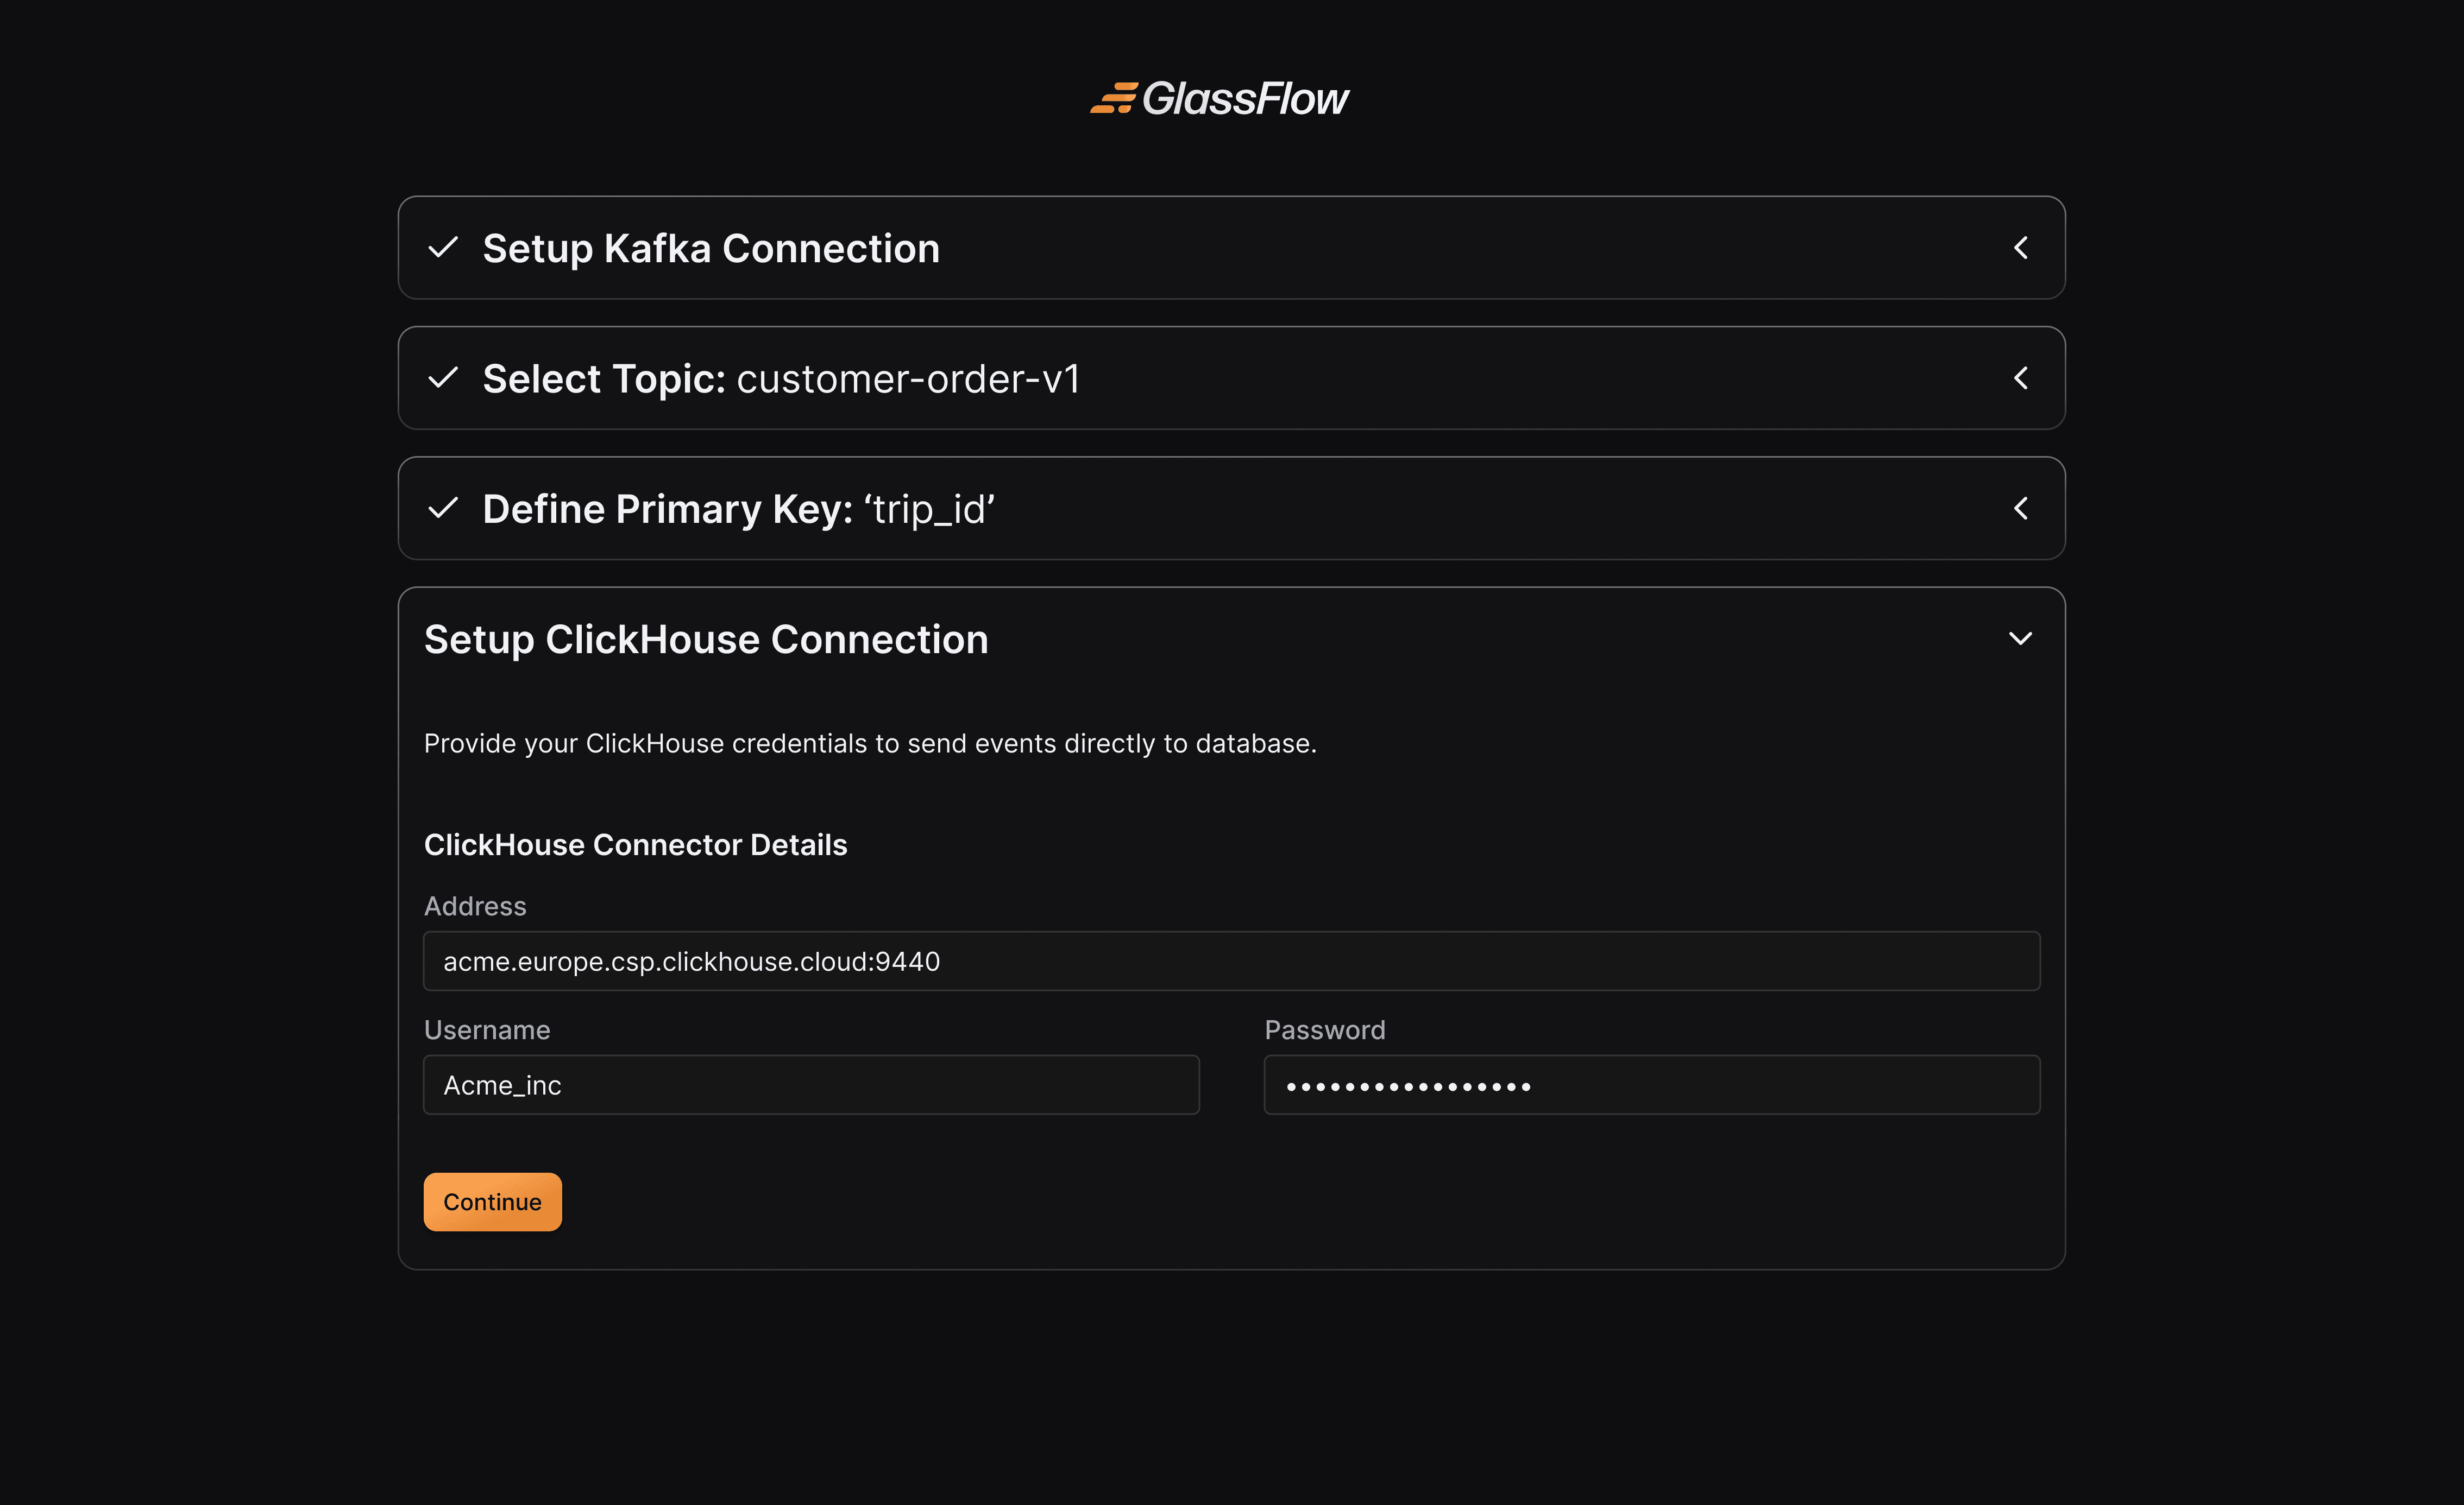
Task: Collapse the Setup ClickHouse Connection section chevron
Action: [x=2021, y=638]
